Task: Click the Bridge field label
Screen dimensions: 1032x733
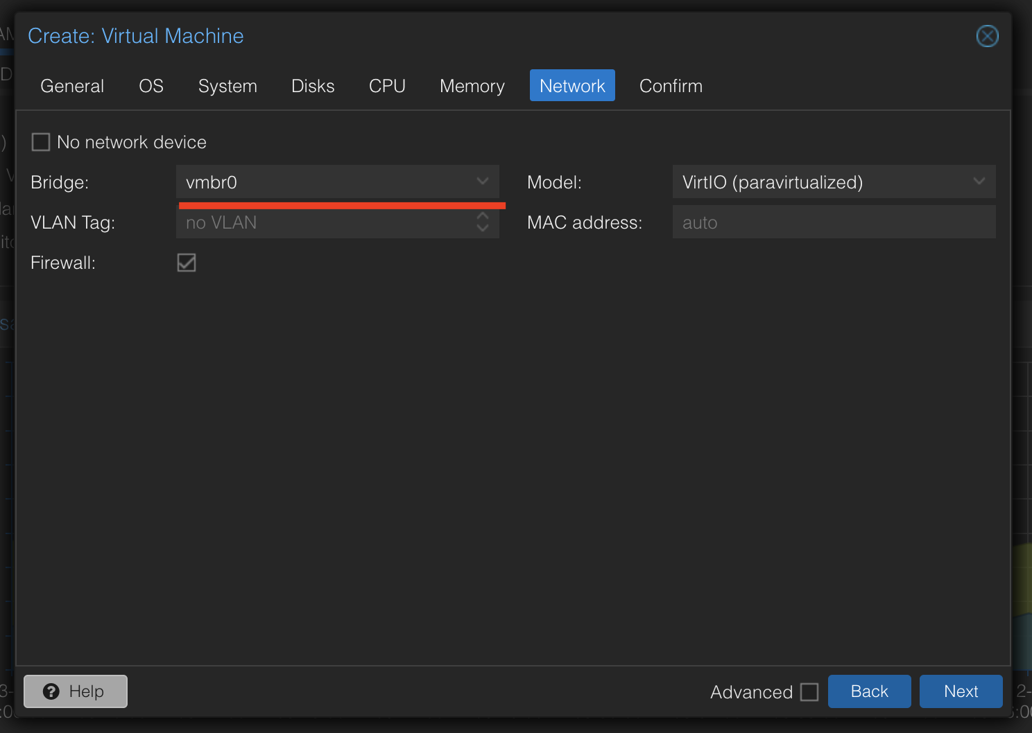Action: 60,182
